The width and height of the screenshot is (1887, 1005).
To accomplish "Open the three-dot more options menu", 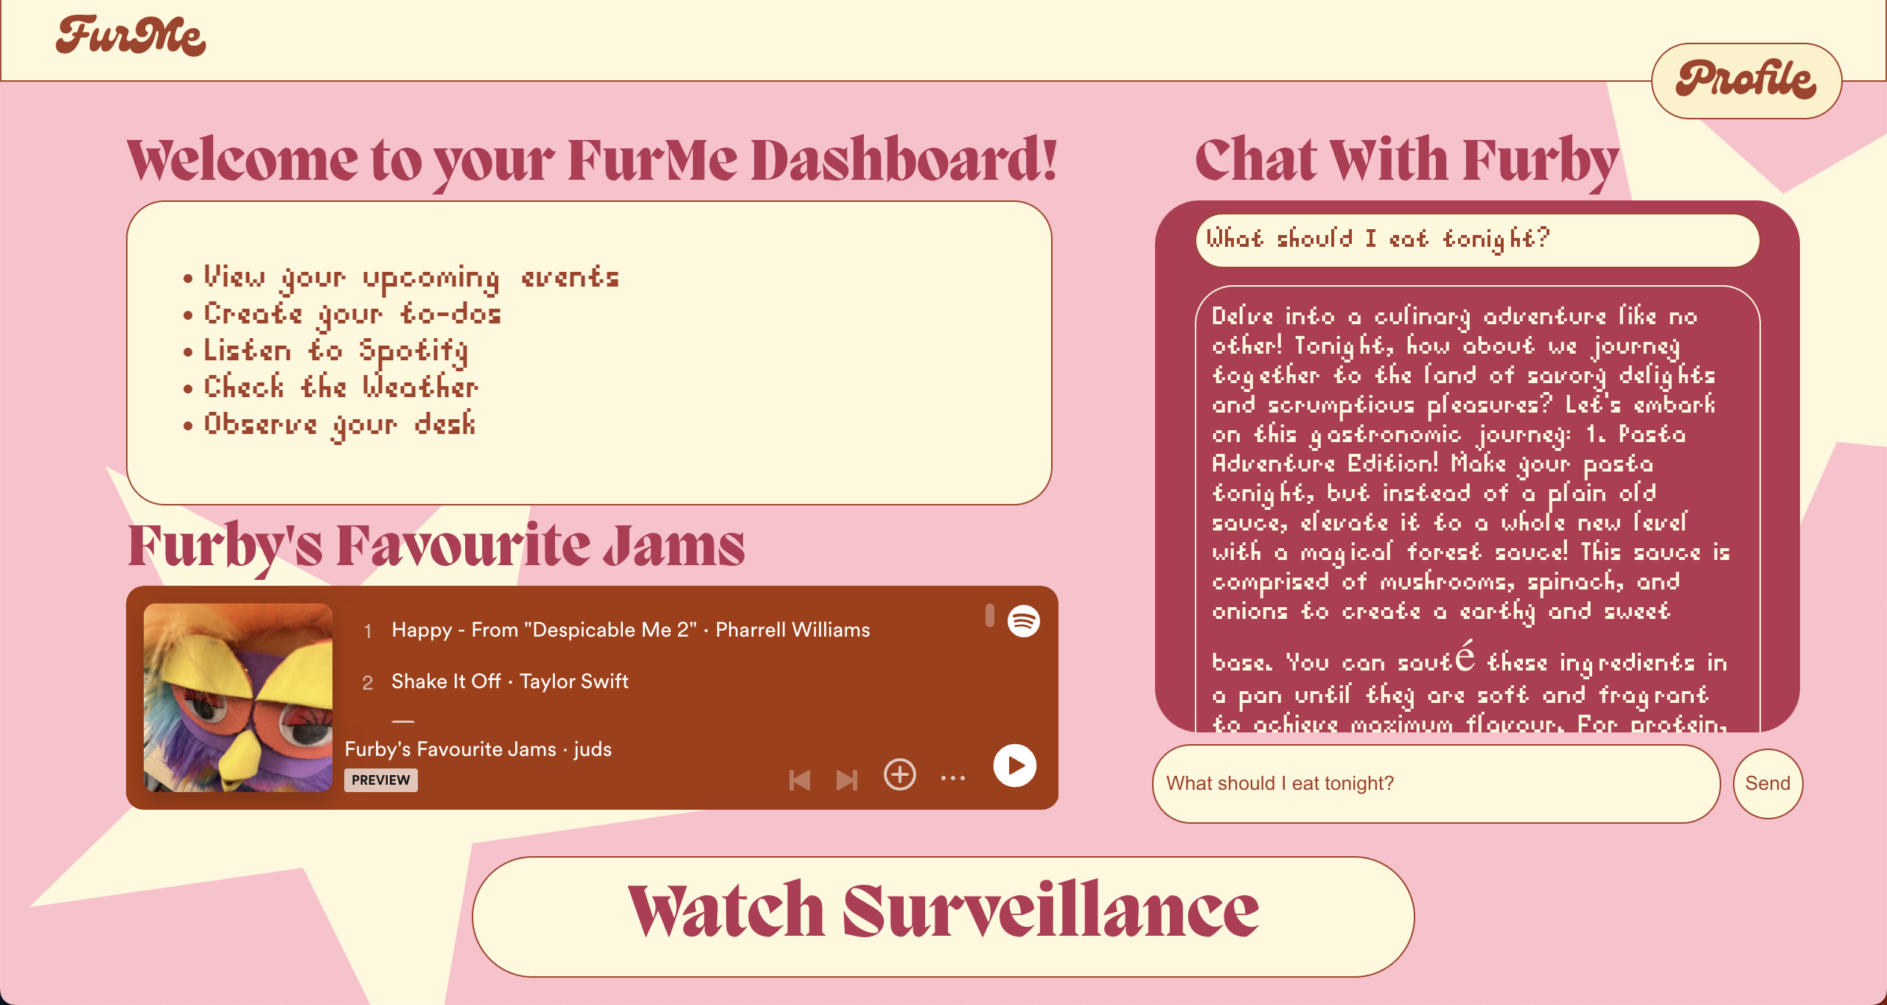I will click(x=952, y=778).
